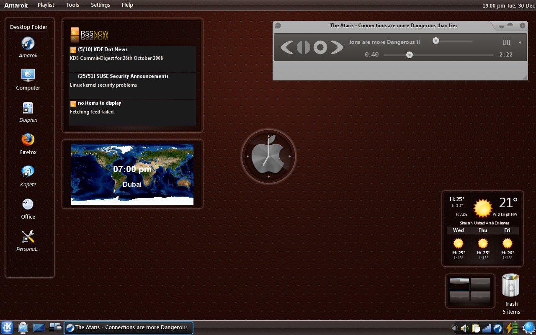The height and width of the screenshot is (335, 536).
Task: Toggle the playlist button in Amarok player
Action: point(507,42)
